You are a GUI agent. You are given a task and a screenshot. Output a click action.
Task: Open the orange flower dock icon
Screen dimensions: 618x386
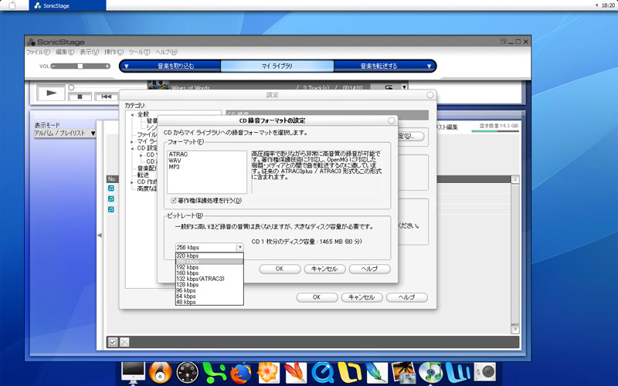coord(268,373)
